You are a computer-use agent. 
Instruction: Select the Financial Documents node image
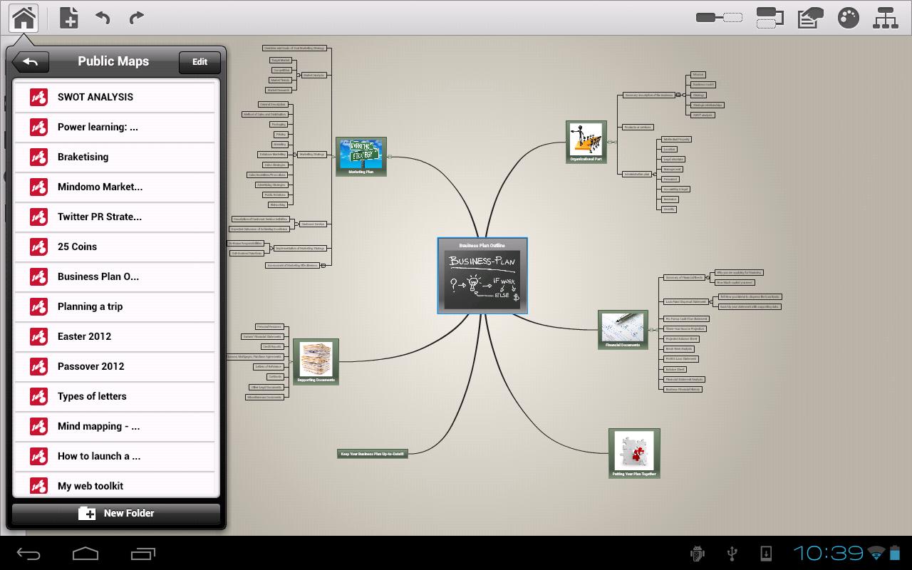click(623, 328)
